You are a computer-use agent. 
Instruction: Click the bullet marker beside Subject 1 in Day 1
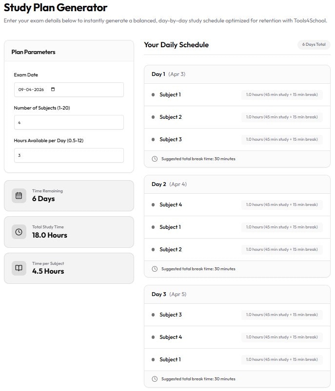[154, 94]
